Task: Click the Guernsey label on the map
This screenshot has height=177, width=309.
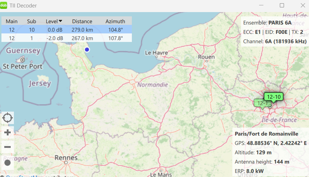Action: coord(23,51)
